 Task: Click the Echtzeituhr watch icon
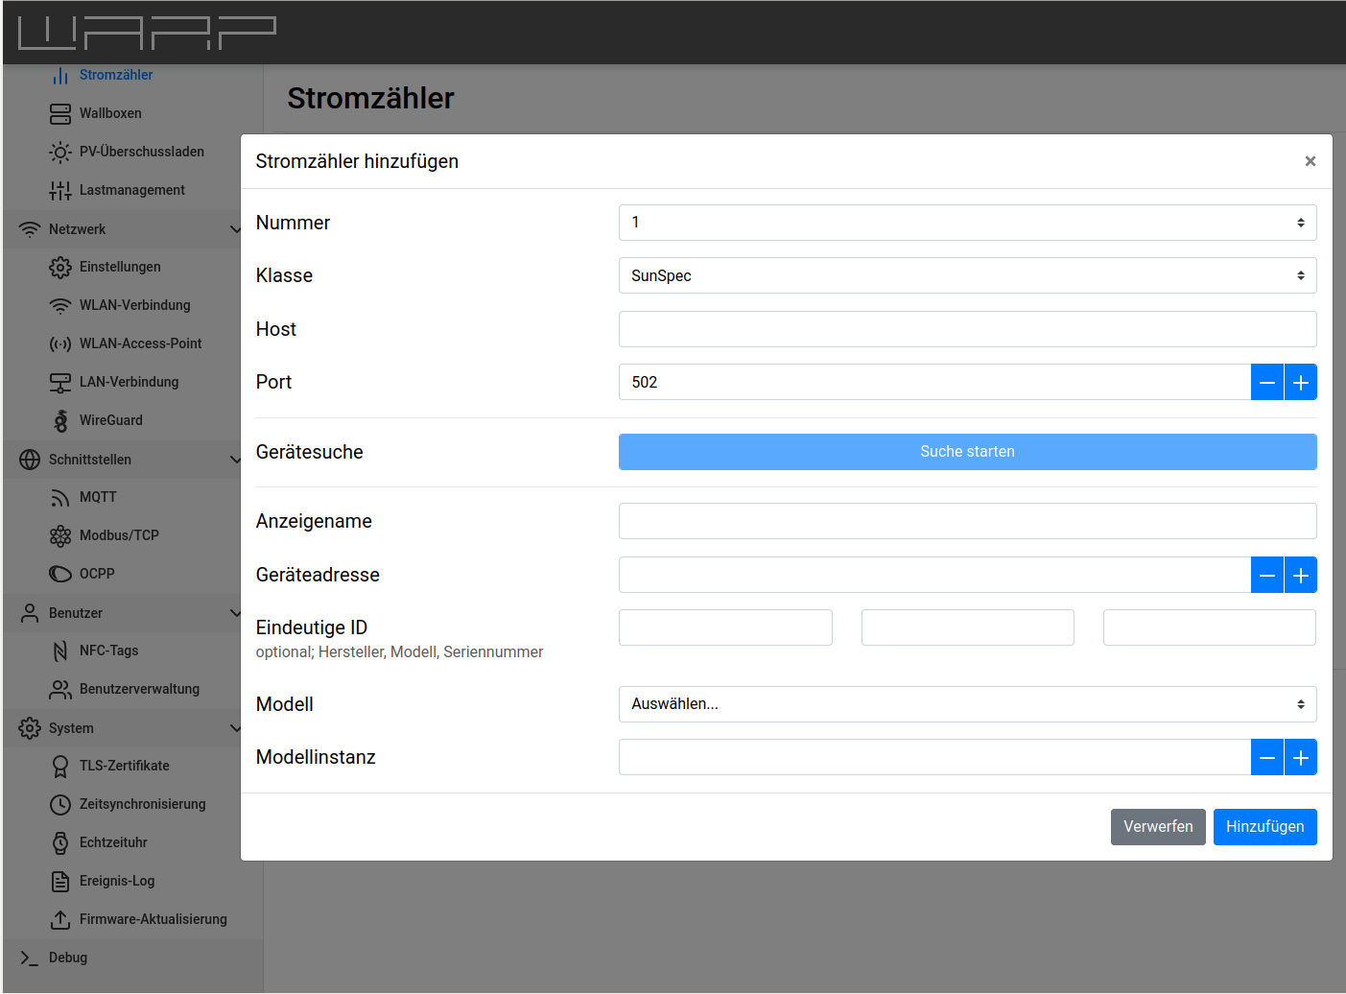pyautogui.click(x=59, y=843)
